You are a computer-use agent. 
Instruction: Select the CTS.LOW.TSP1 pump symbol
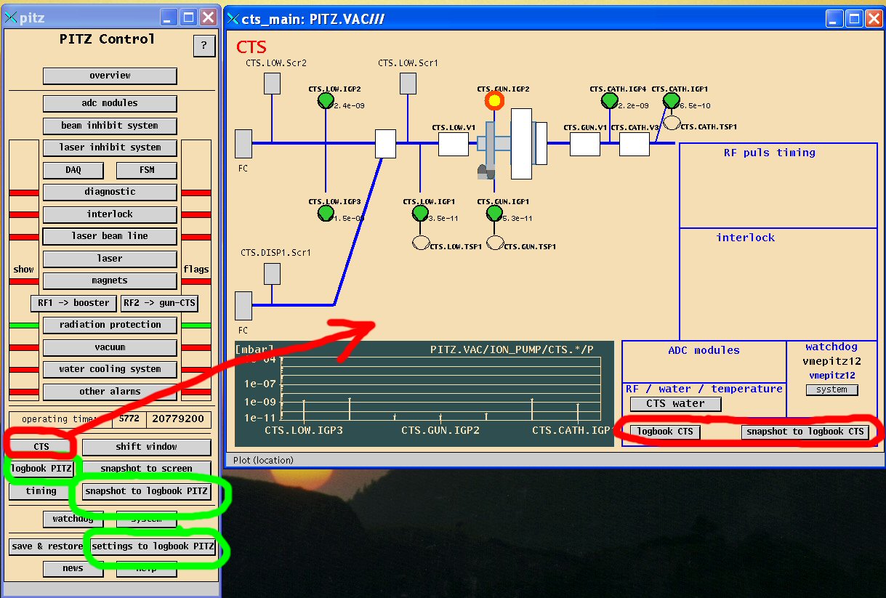[421, 242]
